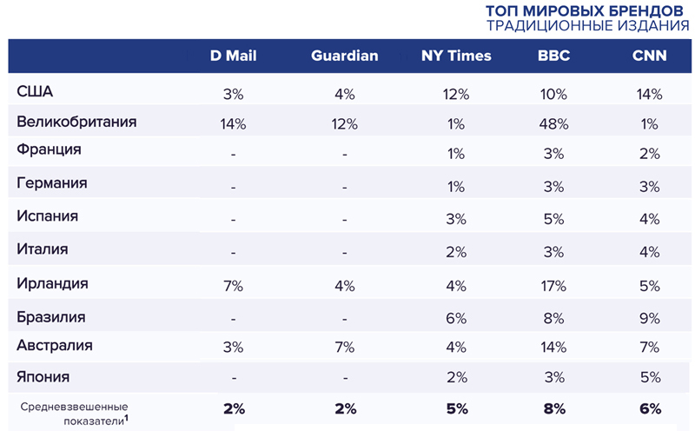Screen dimensions: 695x431
Task: Click the NY Times column header
Action: point(456,56)
